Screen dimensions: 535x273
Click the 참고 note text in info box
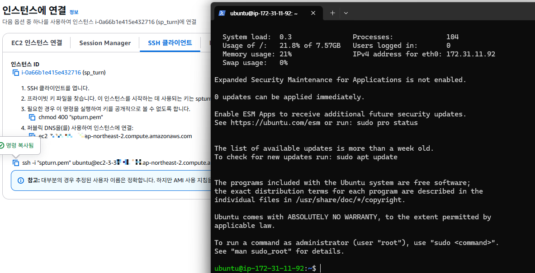(x=119, y=180)
